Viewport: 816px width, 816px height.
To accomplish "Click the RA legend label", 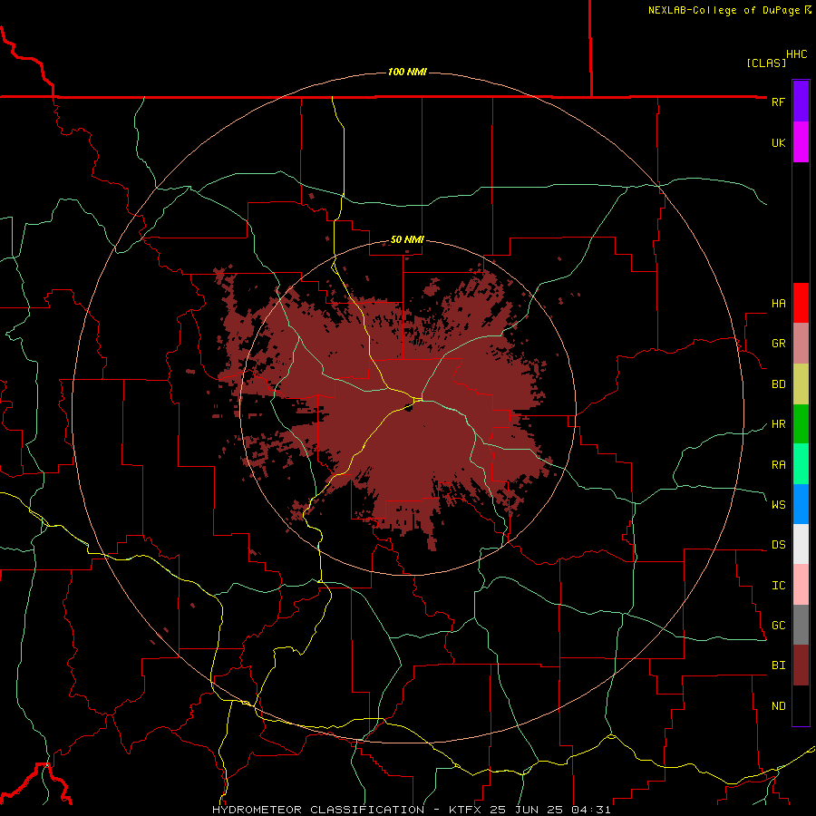I will [x=778, y=465].
